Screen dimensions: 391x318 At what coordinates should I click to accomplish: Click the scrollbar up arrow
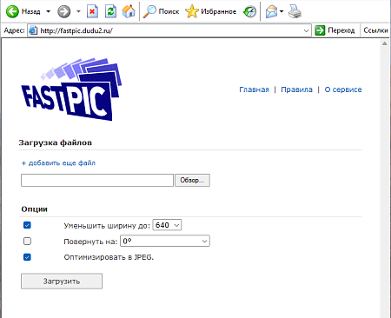click(385, 43)
